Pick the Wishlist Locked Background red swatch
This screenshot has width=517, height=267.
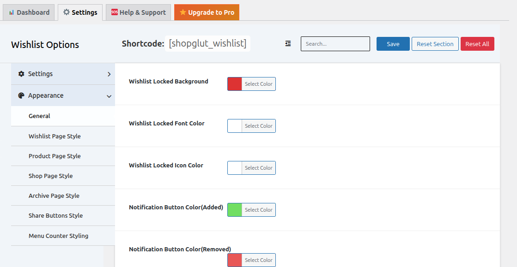(235, 84)
